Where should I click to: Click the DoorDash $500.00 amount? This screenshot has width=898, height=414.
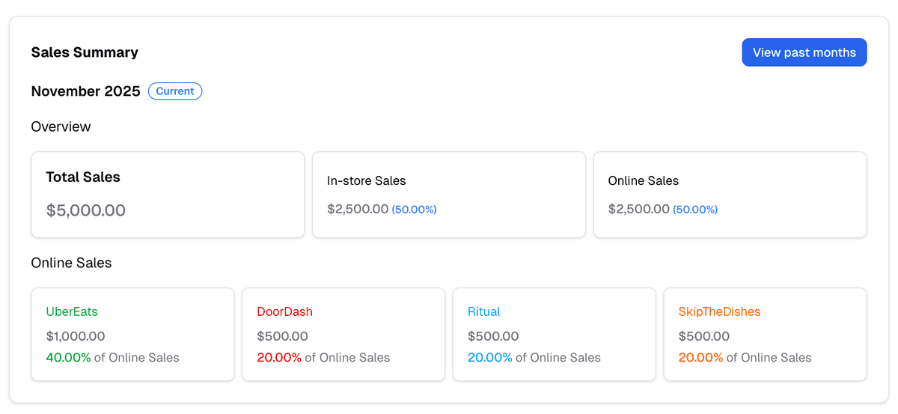pyautogui.click(x=283, y=336)
